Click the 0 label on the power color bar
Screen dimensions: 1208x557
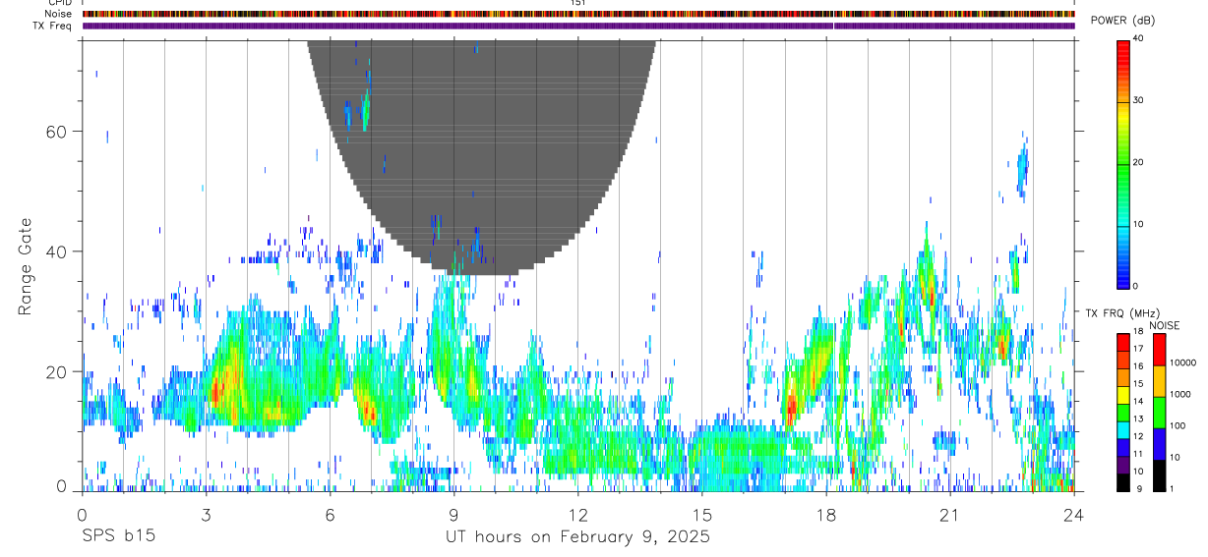pos(1137,286)
